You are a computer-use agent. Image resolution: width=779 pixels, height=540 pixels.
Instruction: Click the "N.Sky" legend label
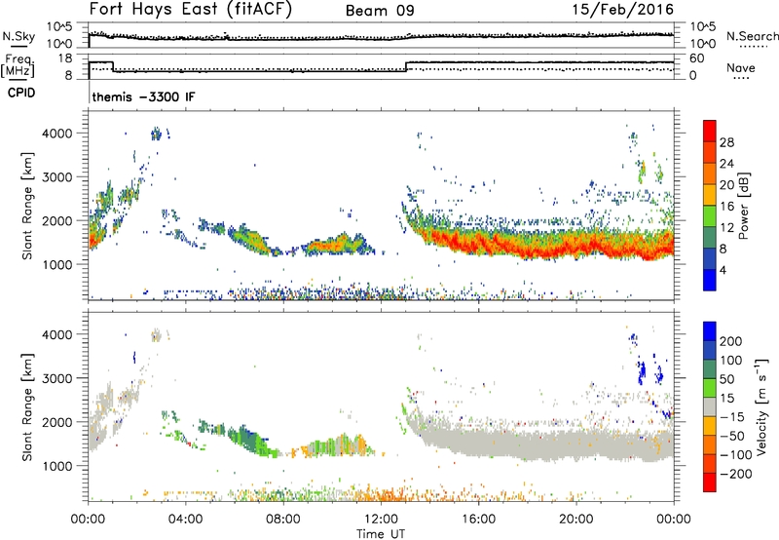(19, 36)
